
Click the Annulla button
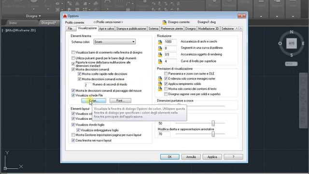click(x=191, y=157)
